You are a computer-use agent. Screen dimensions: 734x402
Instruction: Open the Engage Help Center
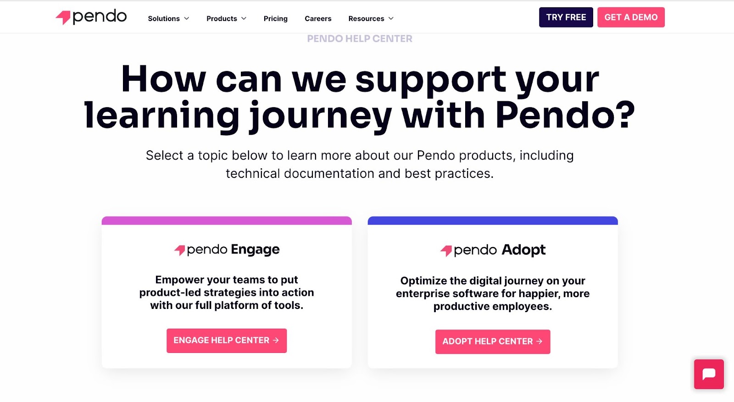[x=226, y=340]
